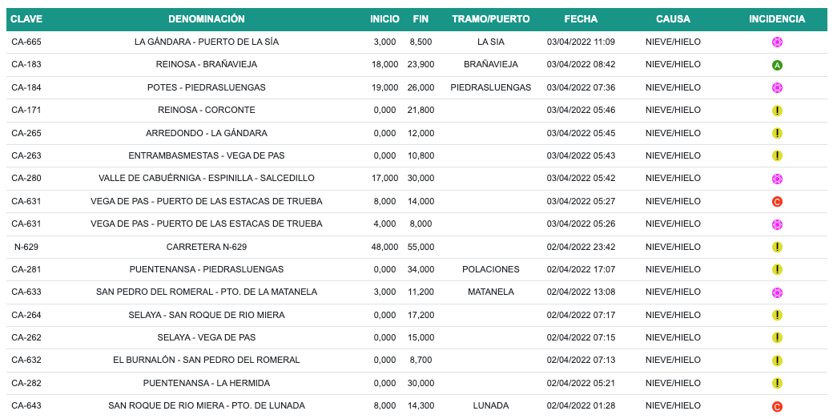Click the yellow warning icon for CA-265
The image size is (837, 419).
777,134
